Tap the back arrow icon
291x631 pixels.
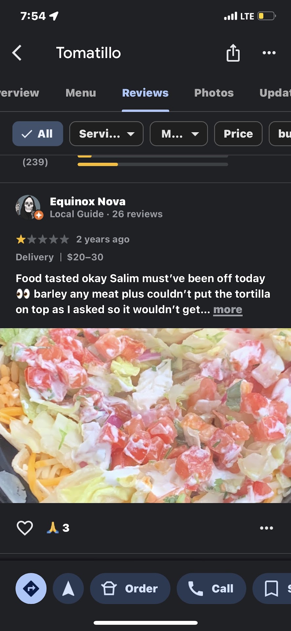pos(17,53)
